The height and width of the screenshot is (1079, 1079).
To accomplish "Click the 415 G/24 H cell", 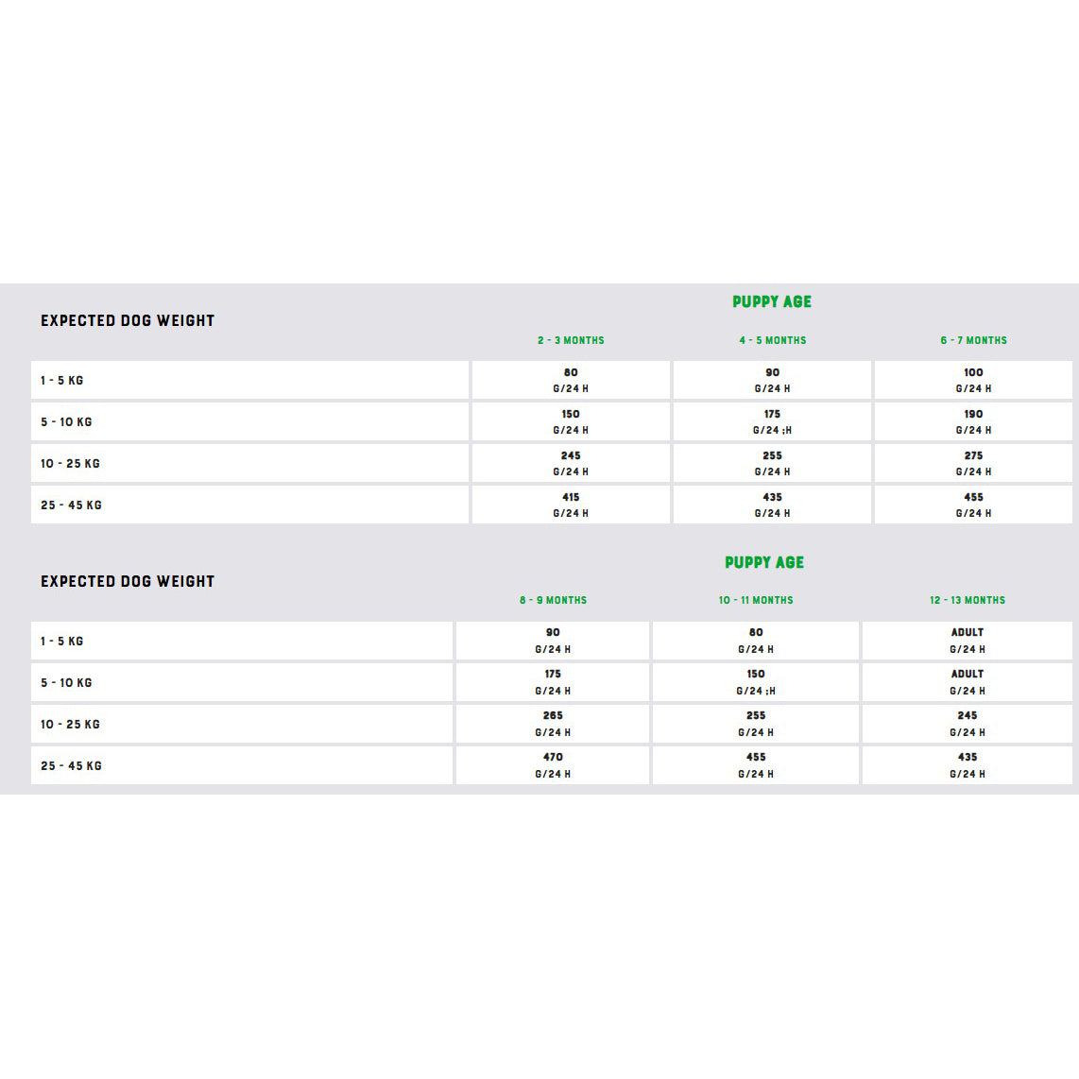I will point(571,505).
